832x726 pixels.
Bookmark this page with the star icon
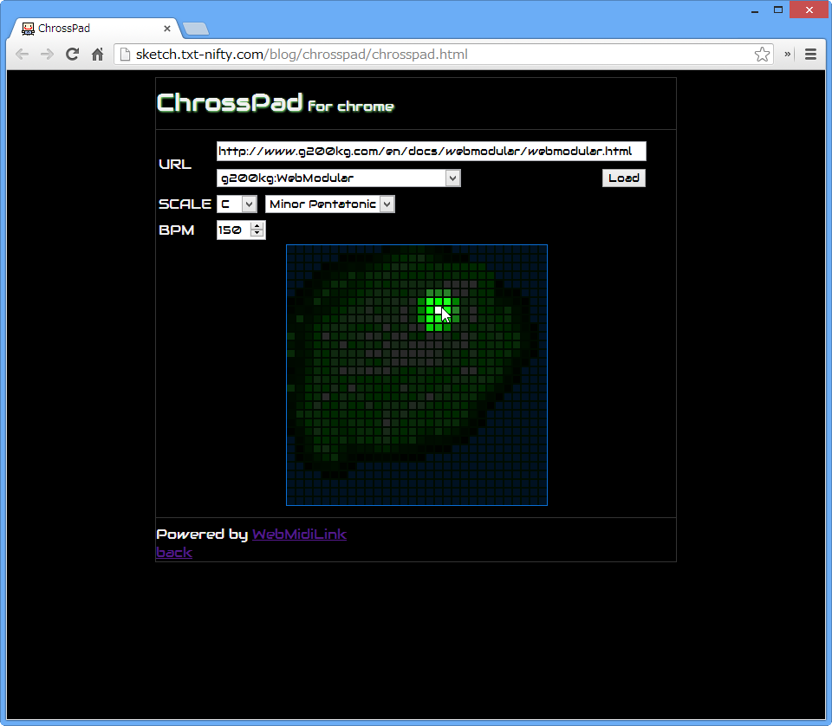point(762,54)
